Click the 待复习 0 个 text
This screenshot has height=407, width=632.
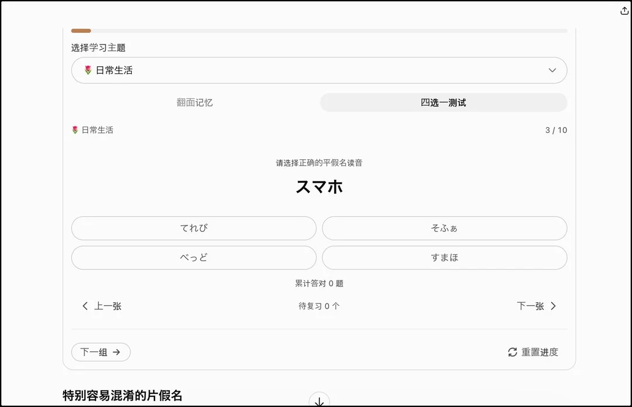pos(320,306)
